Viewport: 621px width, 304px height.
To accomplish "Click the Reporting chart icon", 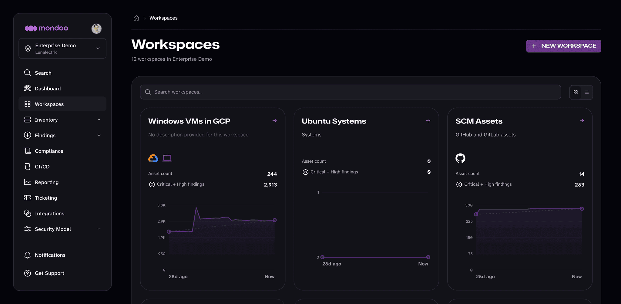I will pyautogui.click(x=27, y=182).
